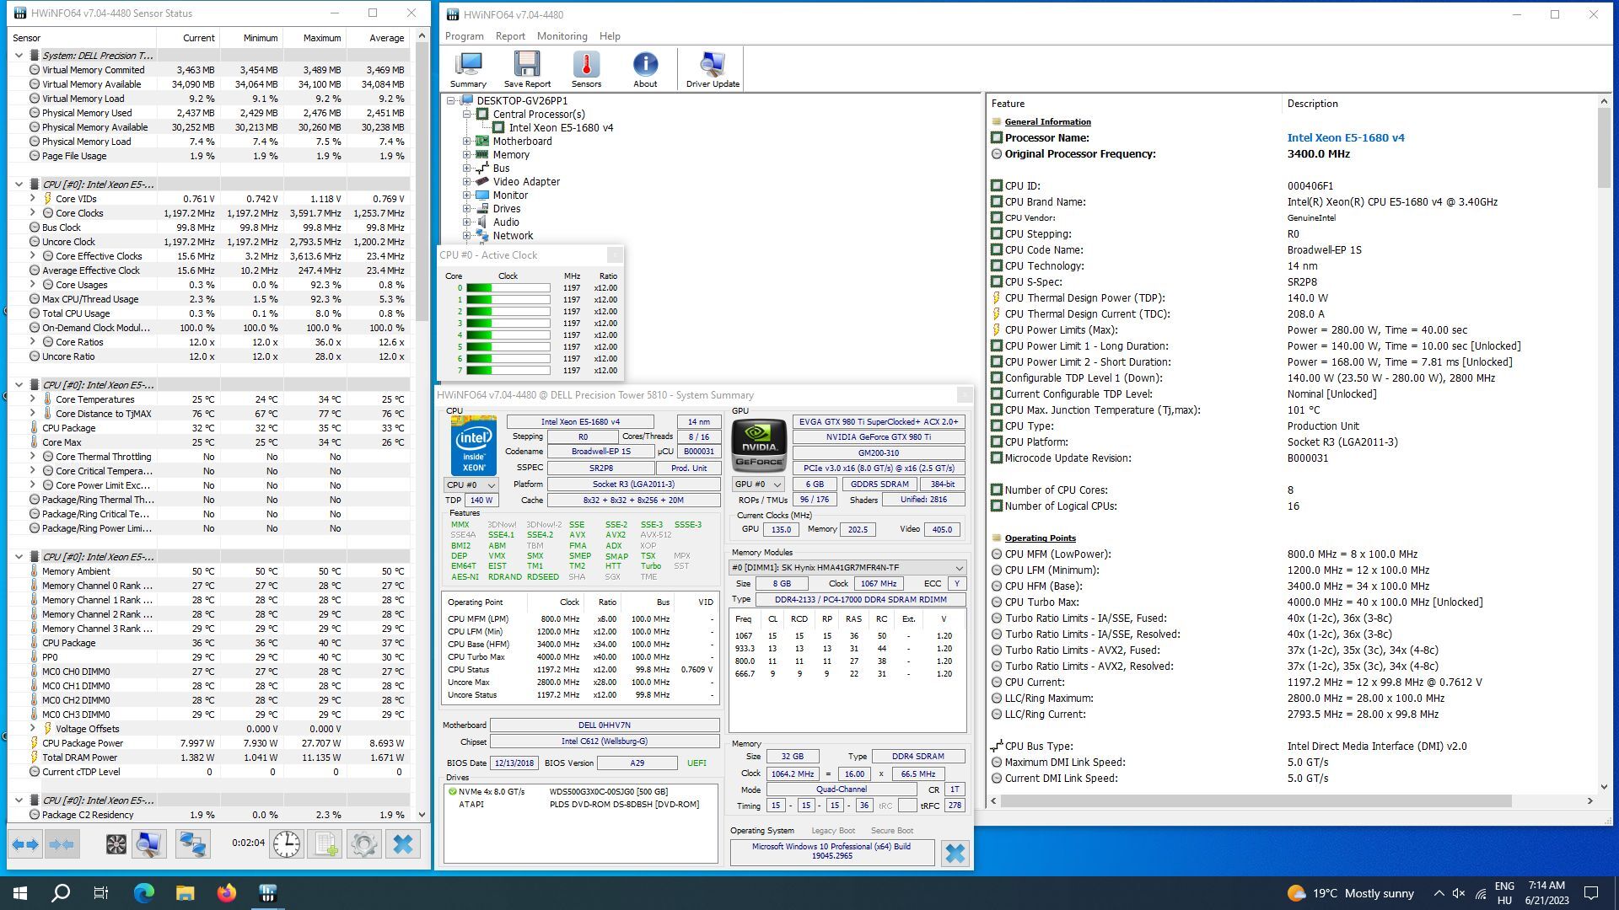The width and height of the screenshot is (1619, 910).
Task: Close the System Summary window
Action: point(964,395)
